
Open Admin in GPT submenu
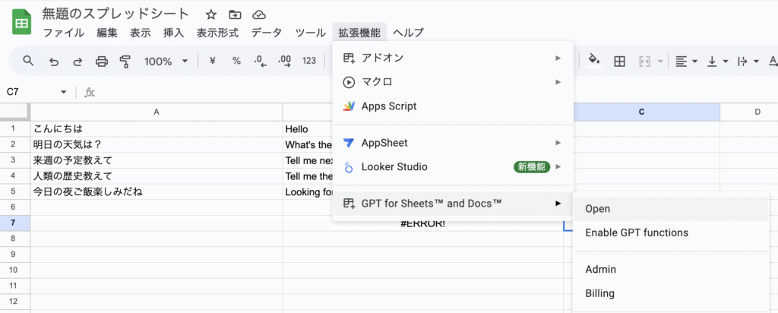(x=671, y=270)
